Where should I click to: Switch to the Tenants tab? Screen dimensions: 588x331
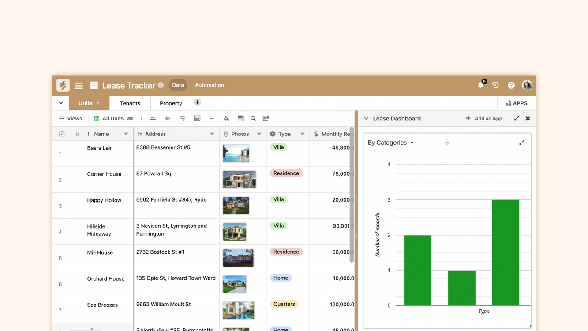click(130, 103)
